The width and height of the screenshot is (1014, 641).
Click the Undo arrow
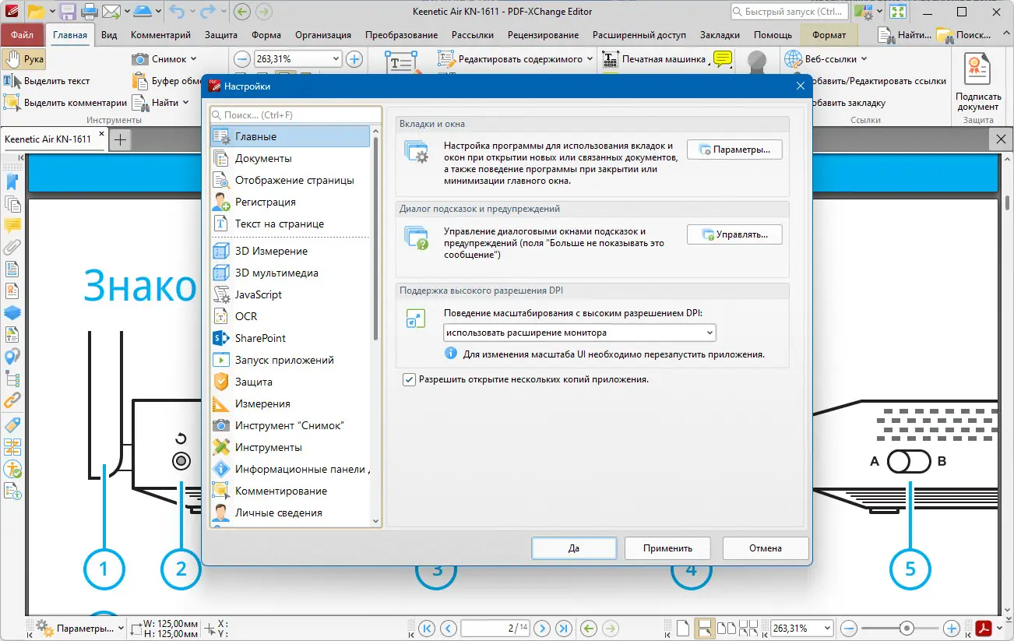(178, 12)
